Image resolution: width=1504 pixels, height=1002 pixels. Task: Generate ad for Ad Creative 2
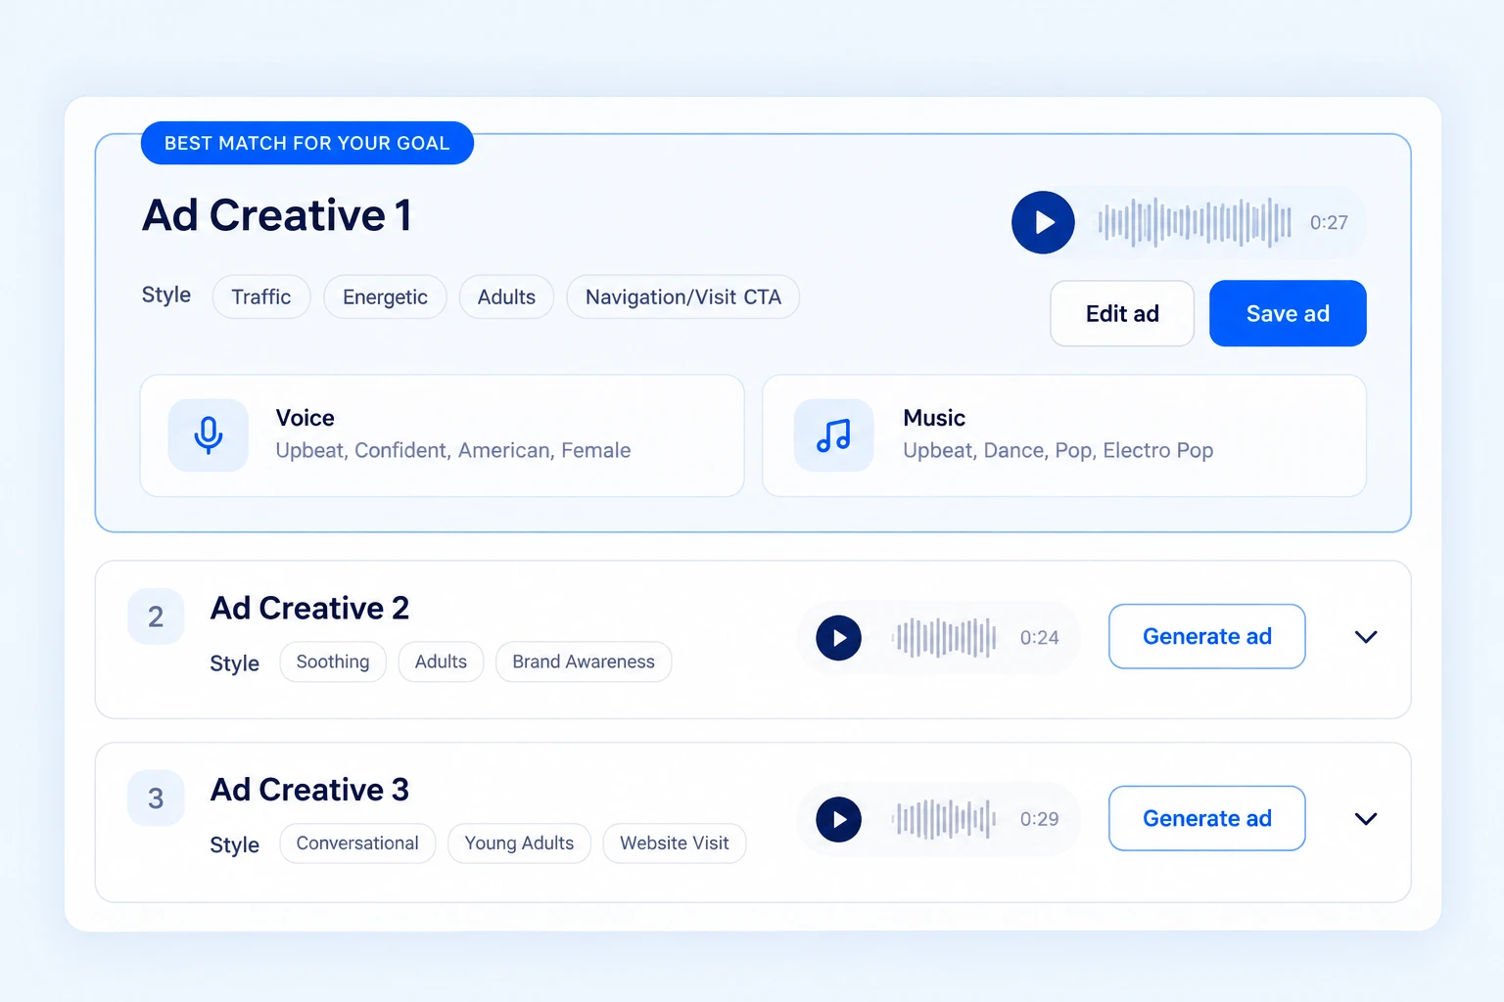(1207, 636)
